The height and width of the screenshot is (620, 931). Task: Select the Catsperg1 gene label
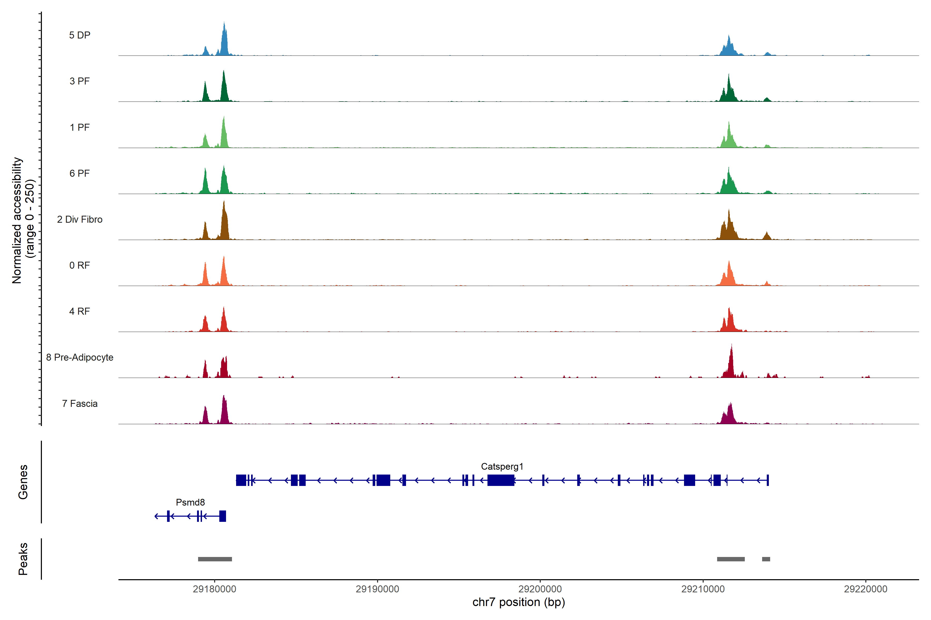(x=502, y=467)
